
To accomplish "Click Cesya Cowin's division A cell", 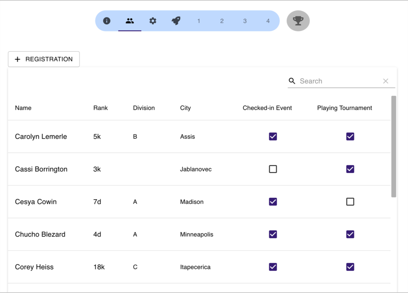I will click(x=135, y=202).
